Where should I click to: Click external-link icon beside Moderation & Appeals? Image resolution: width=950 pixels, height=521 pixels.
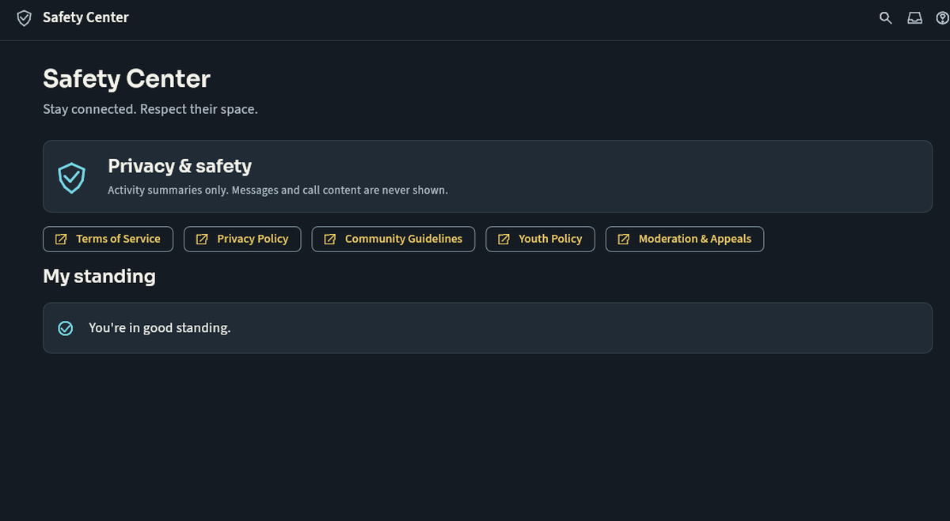623,239
